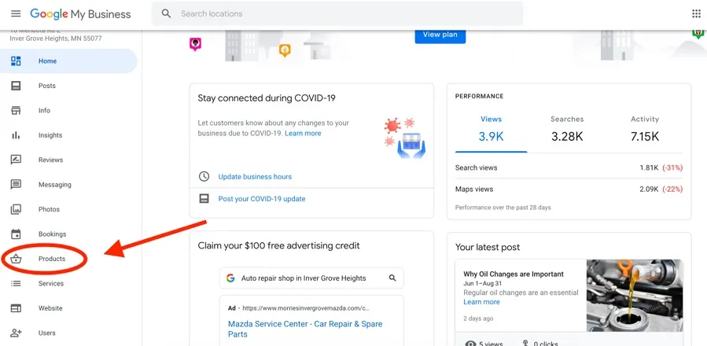Screen dimensions: 707x346
Task: Open the Google apps grid
Action: click(696, 13)
